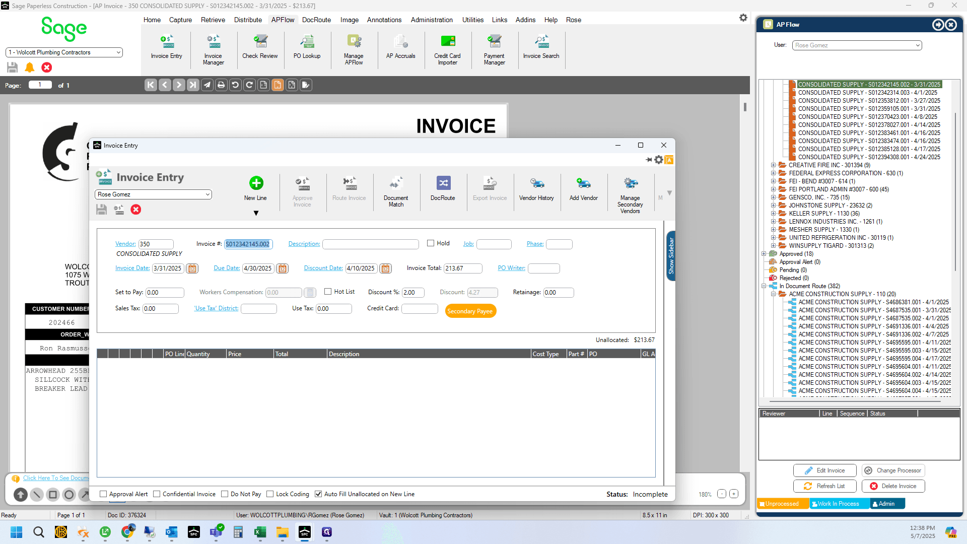Image resolution: width=967 pixels, height=544 pixels.
Task: Toggle the Hot List checkbox
Action: [328, 292]
